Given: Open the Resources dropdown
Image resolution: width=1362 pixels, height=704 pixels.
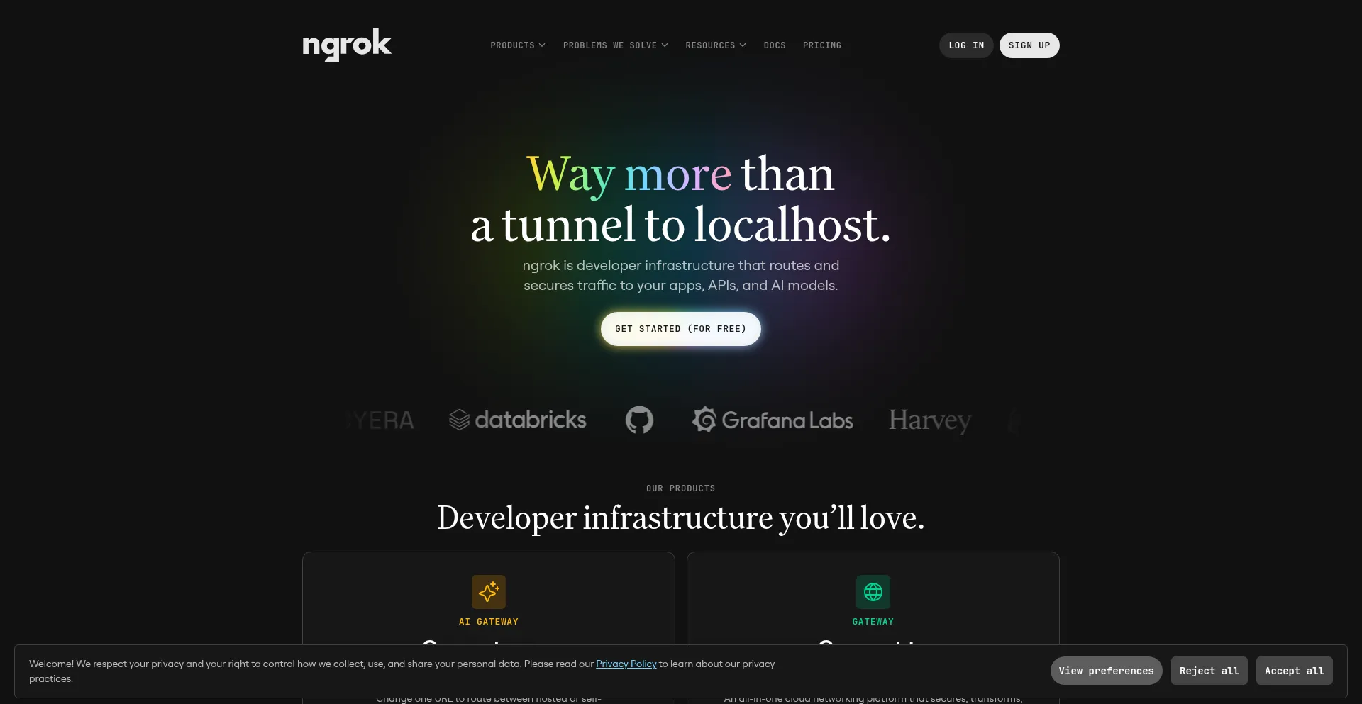Looking at the screenshot, I should [x=716, y=45].
